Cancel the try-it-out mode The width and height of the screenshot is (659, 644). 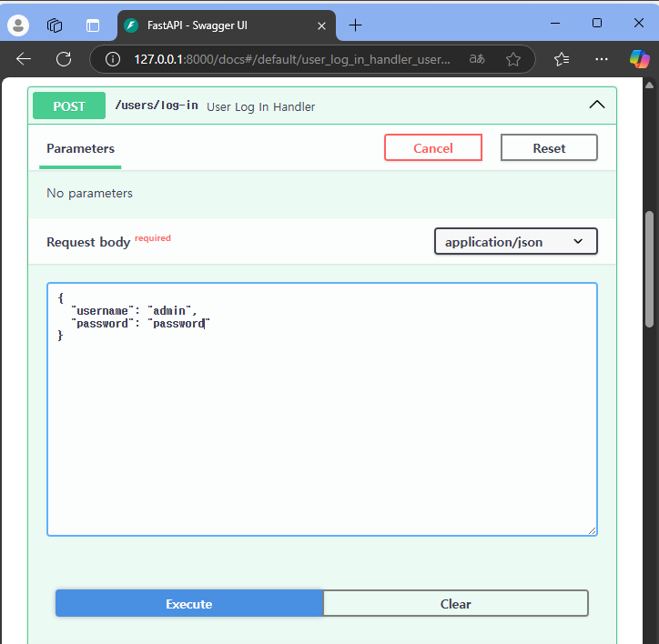pyautogui.click(x=433, y=148)
